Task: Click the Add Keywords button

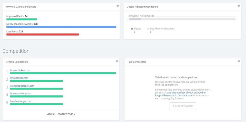Action: coord(183,106)
